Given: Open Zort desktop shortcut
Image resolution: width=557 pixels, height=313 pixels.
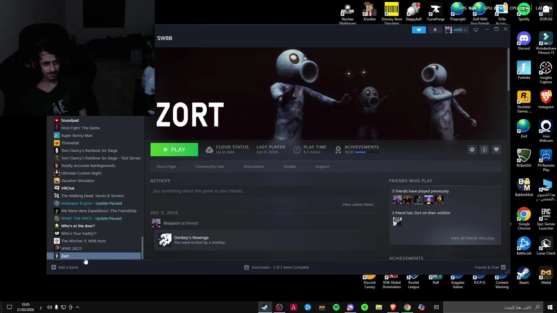Looking at the screenshot, I should click(524, 129).
